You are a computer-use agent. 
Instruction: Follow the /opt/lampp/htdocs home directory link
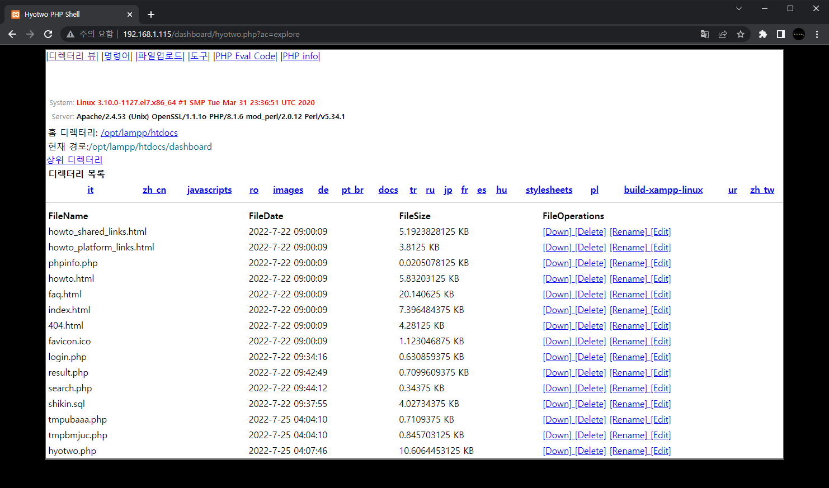click(x=139, y=132)
